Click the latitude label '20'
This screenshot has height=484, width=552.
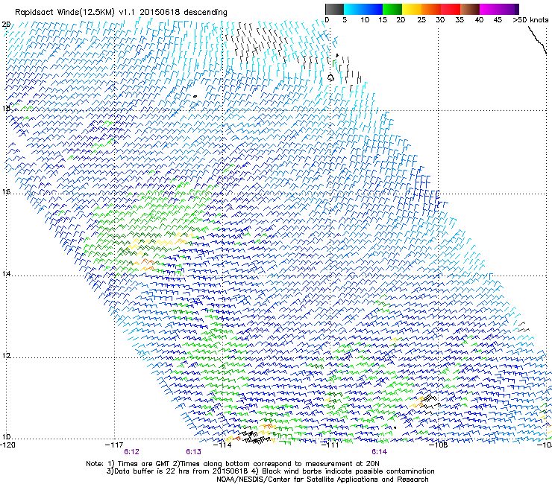pos(6,25)
